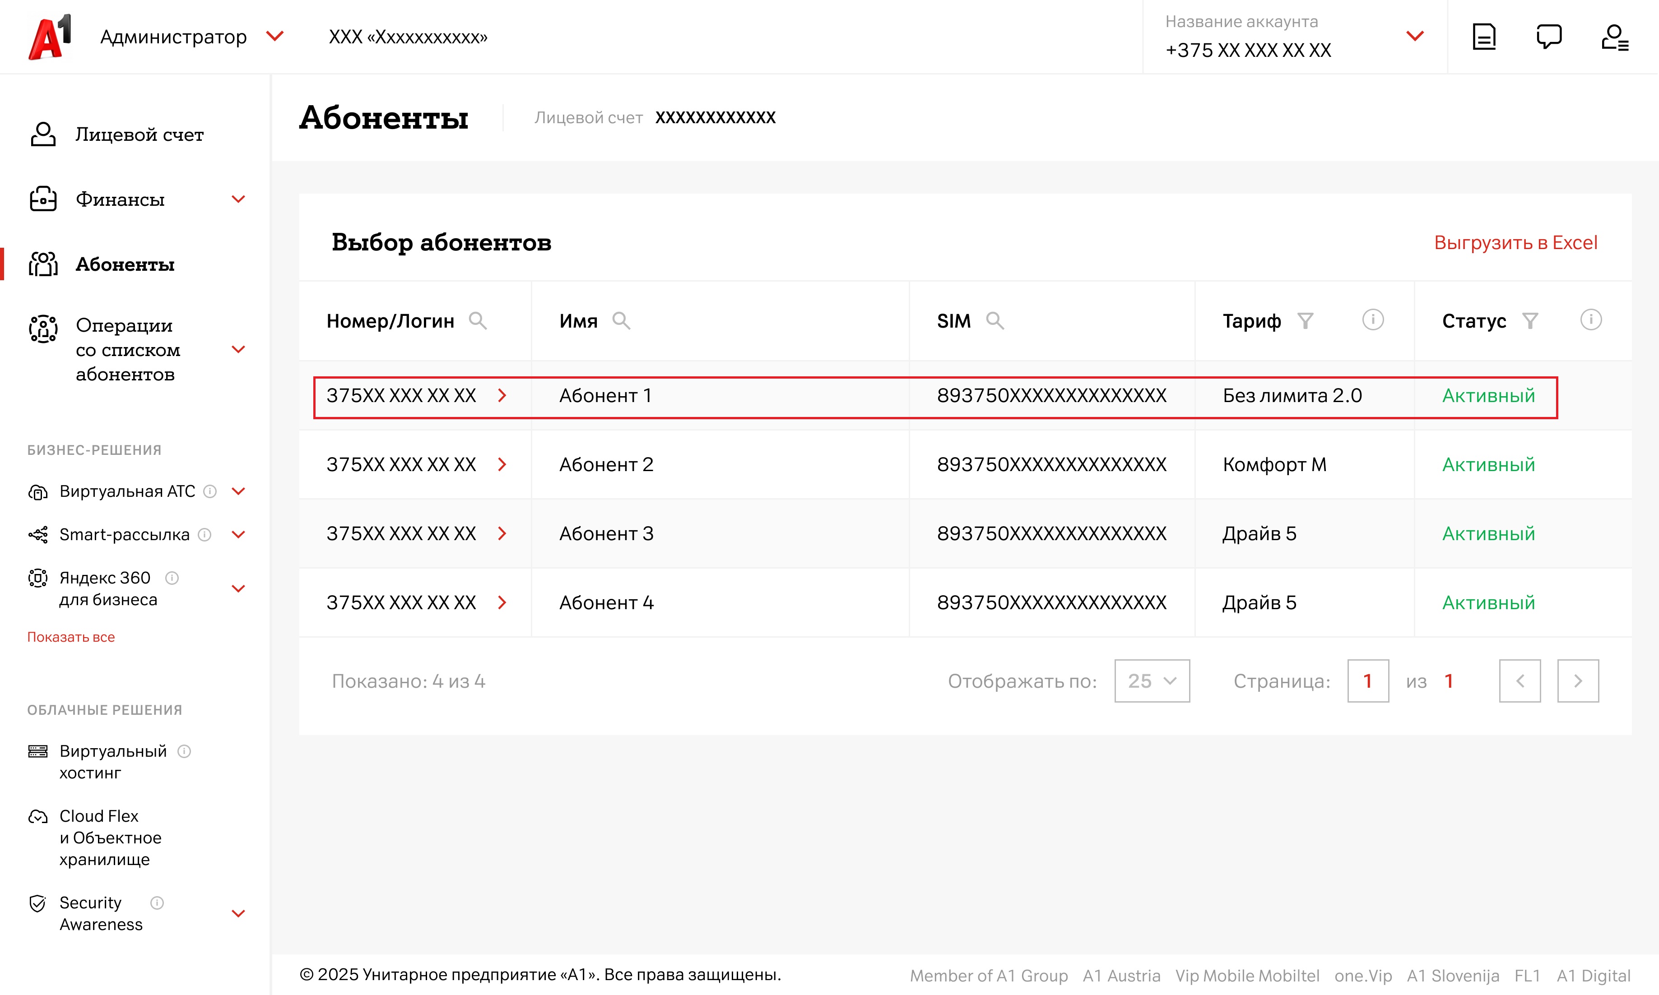This screenshot has height=995, width=1659.
Task: Open the Отображать по 25 dropdown
Action: (1152, 681)
